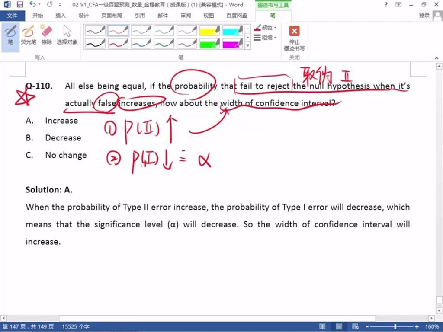The height and width of the screenshot is (332, 443).
Task: Choose the magenta highlighter pen
Action: [x=232, y=44]
